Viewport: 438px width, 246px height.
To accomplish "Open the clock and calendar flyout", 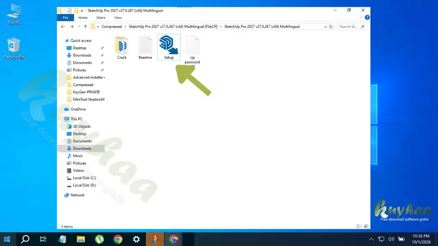I will [x=421, y=239].
